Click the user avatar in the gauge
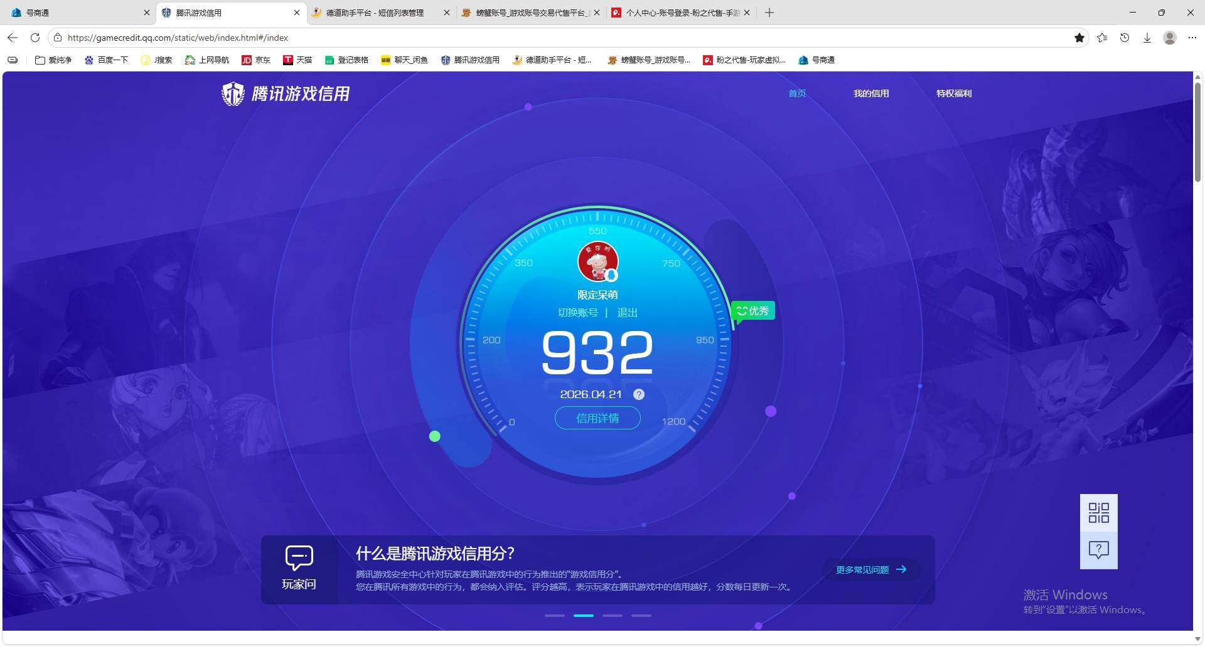 point(597,261)
